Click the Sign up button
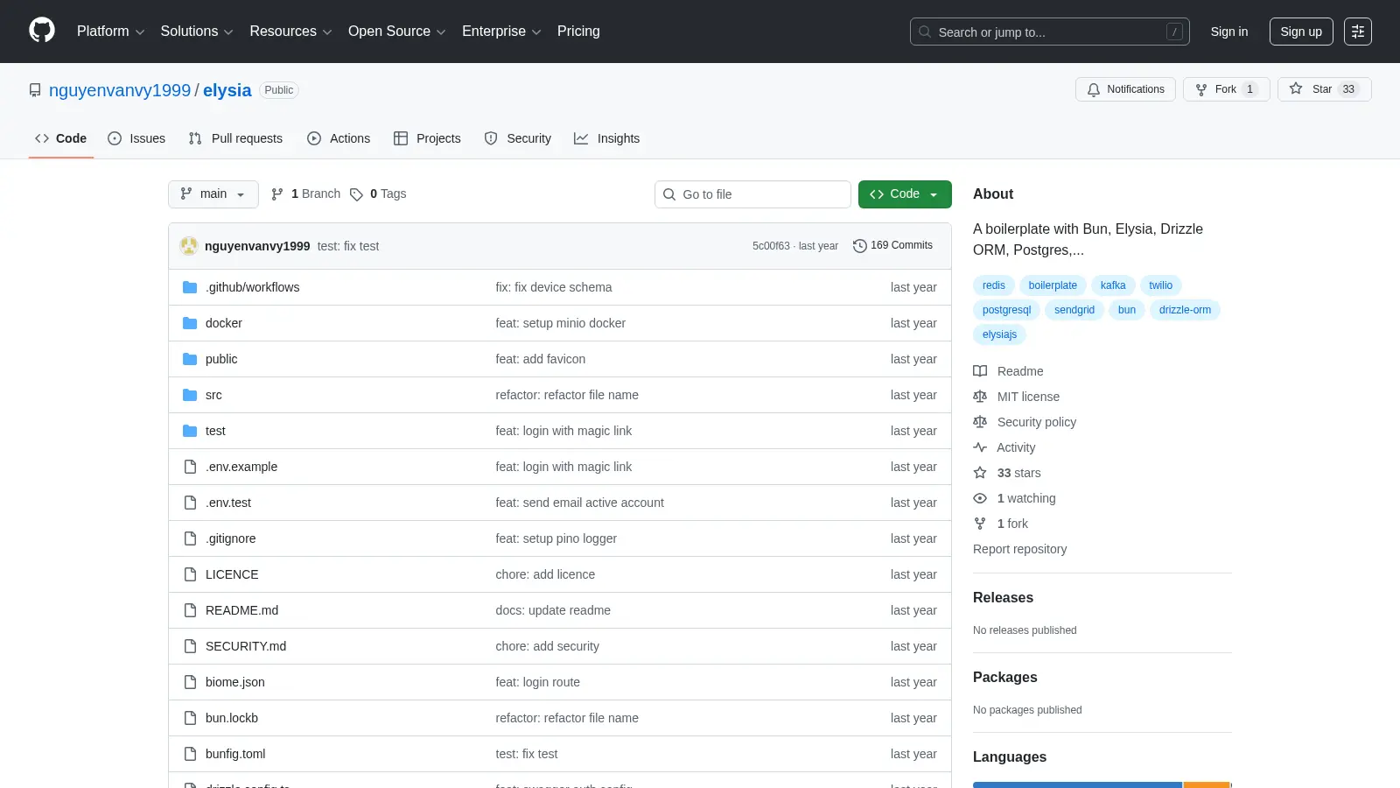This screenshot has height=788, width=1400. pyautogui.click(x=1301, y=32)
